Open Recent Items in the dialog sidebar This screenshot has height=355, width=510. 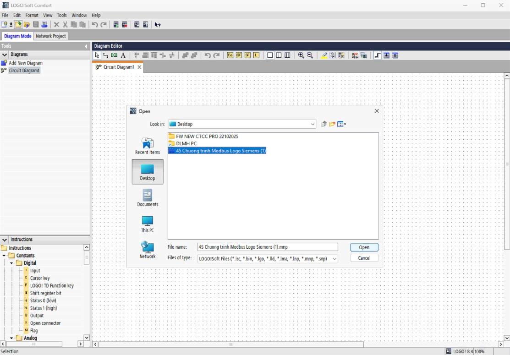point(148,146)
